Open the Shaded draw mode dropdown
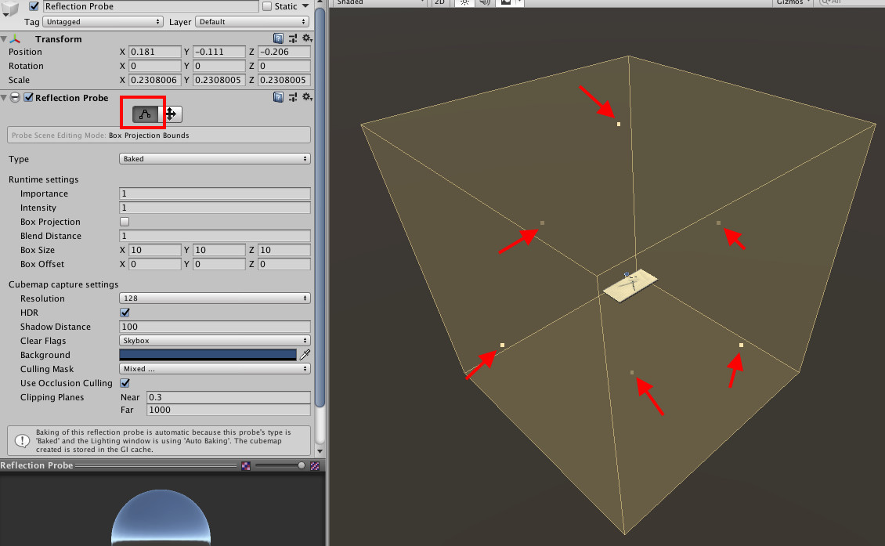The image size is (885, 546). (381, 2)
